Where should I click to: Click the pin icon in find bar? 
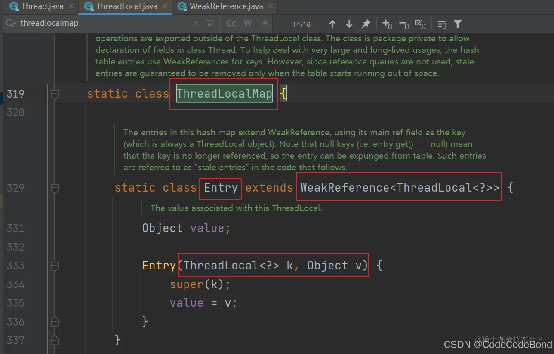click(x=366, y=24)
